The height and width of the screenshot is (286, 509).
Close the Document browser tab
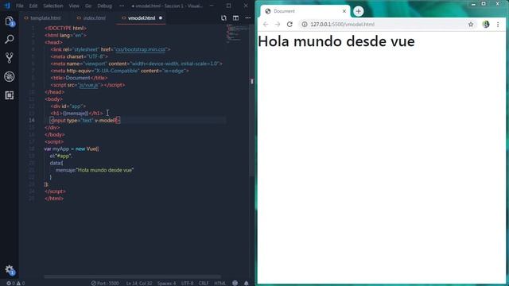pos(344,11)
